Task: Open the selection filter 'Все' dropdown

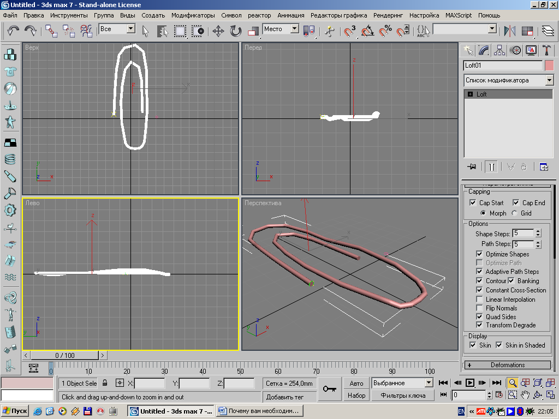Action: point(131,29)
